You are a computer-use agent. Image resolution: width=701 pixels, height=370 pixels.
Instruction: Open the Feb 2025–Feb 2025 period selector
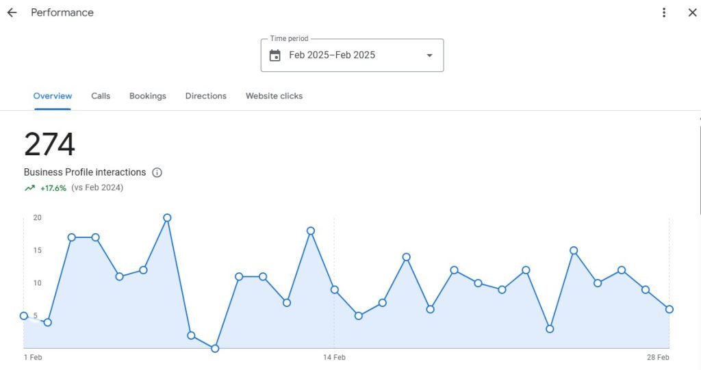pyautogui.click(x=332, y=55)
